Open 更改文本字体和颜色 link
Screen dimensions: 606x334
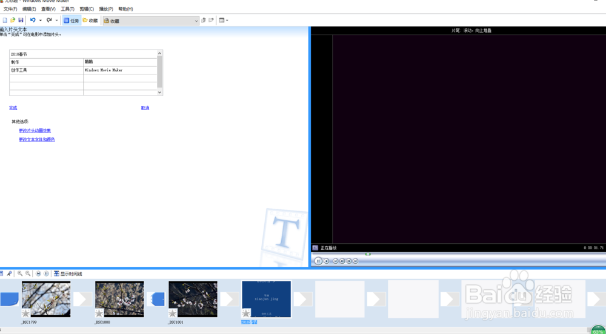(37, 140)
